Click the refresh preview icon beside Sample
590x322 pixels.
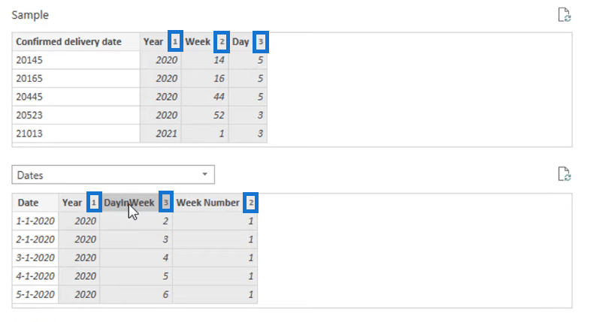pyautogui.click(x=564, y=15)
